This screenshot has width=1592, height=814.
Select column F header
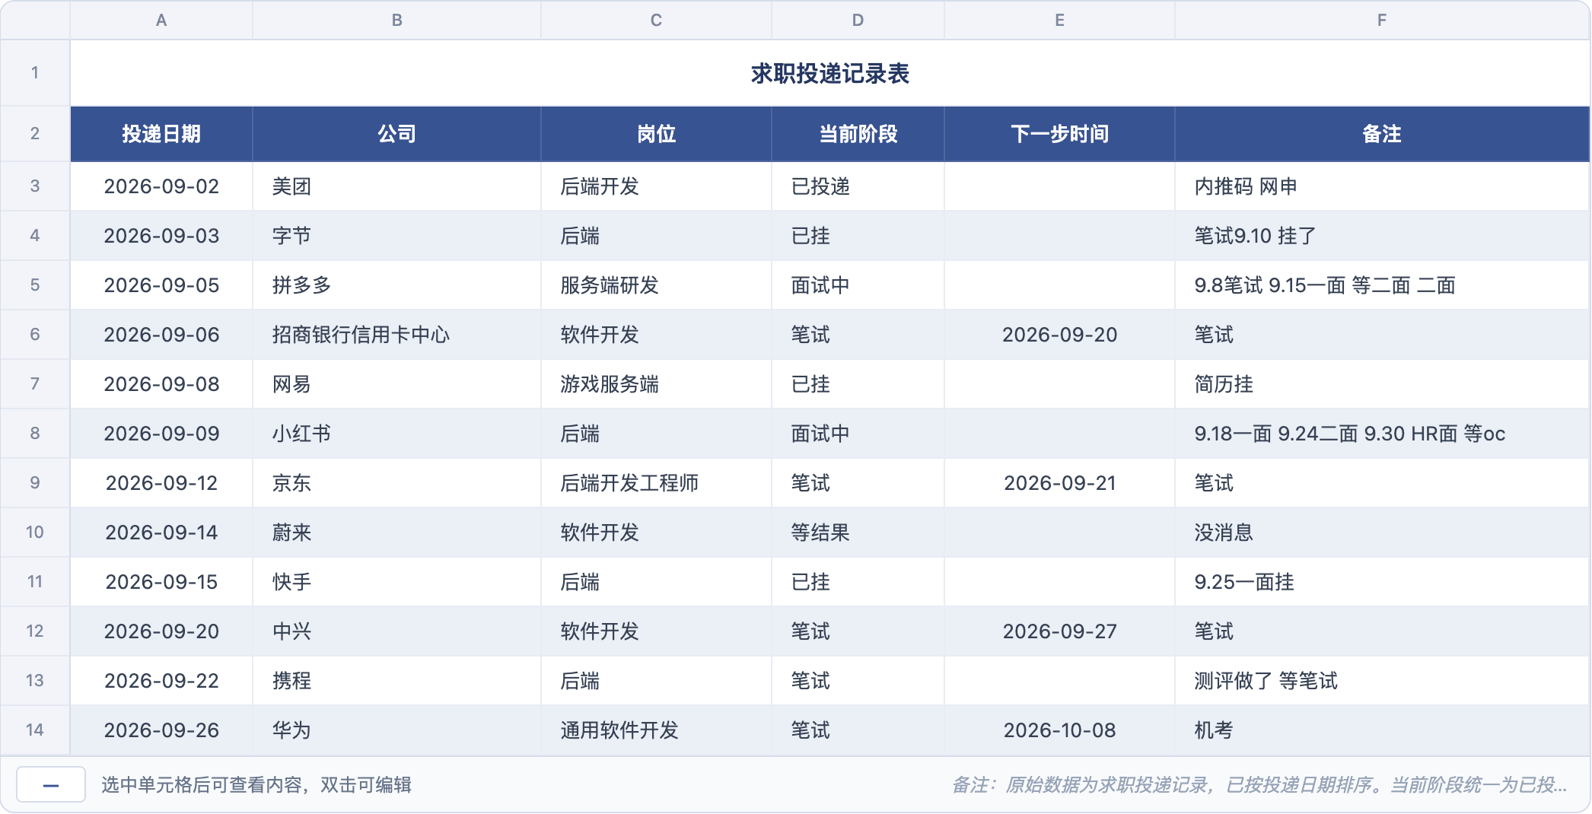[x=1382, y=21]
